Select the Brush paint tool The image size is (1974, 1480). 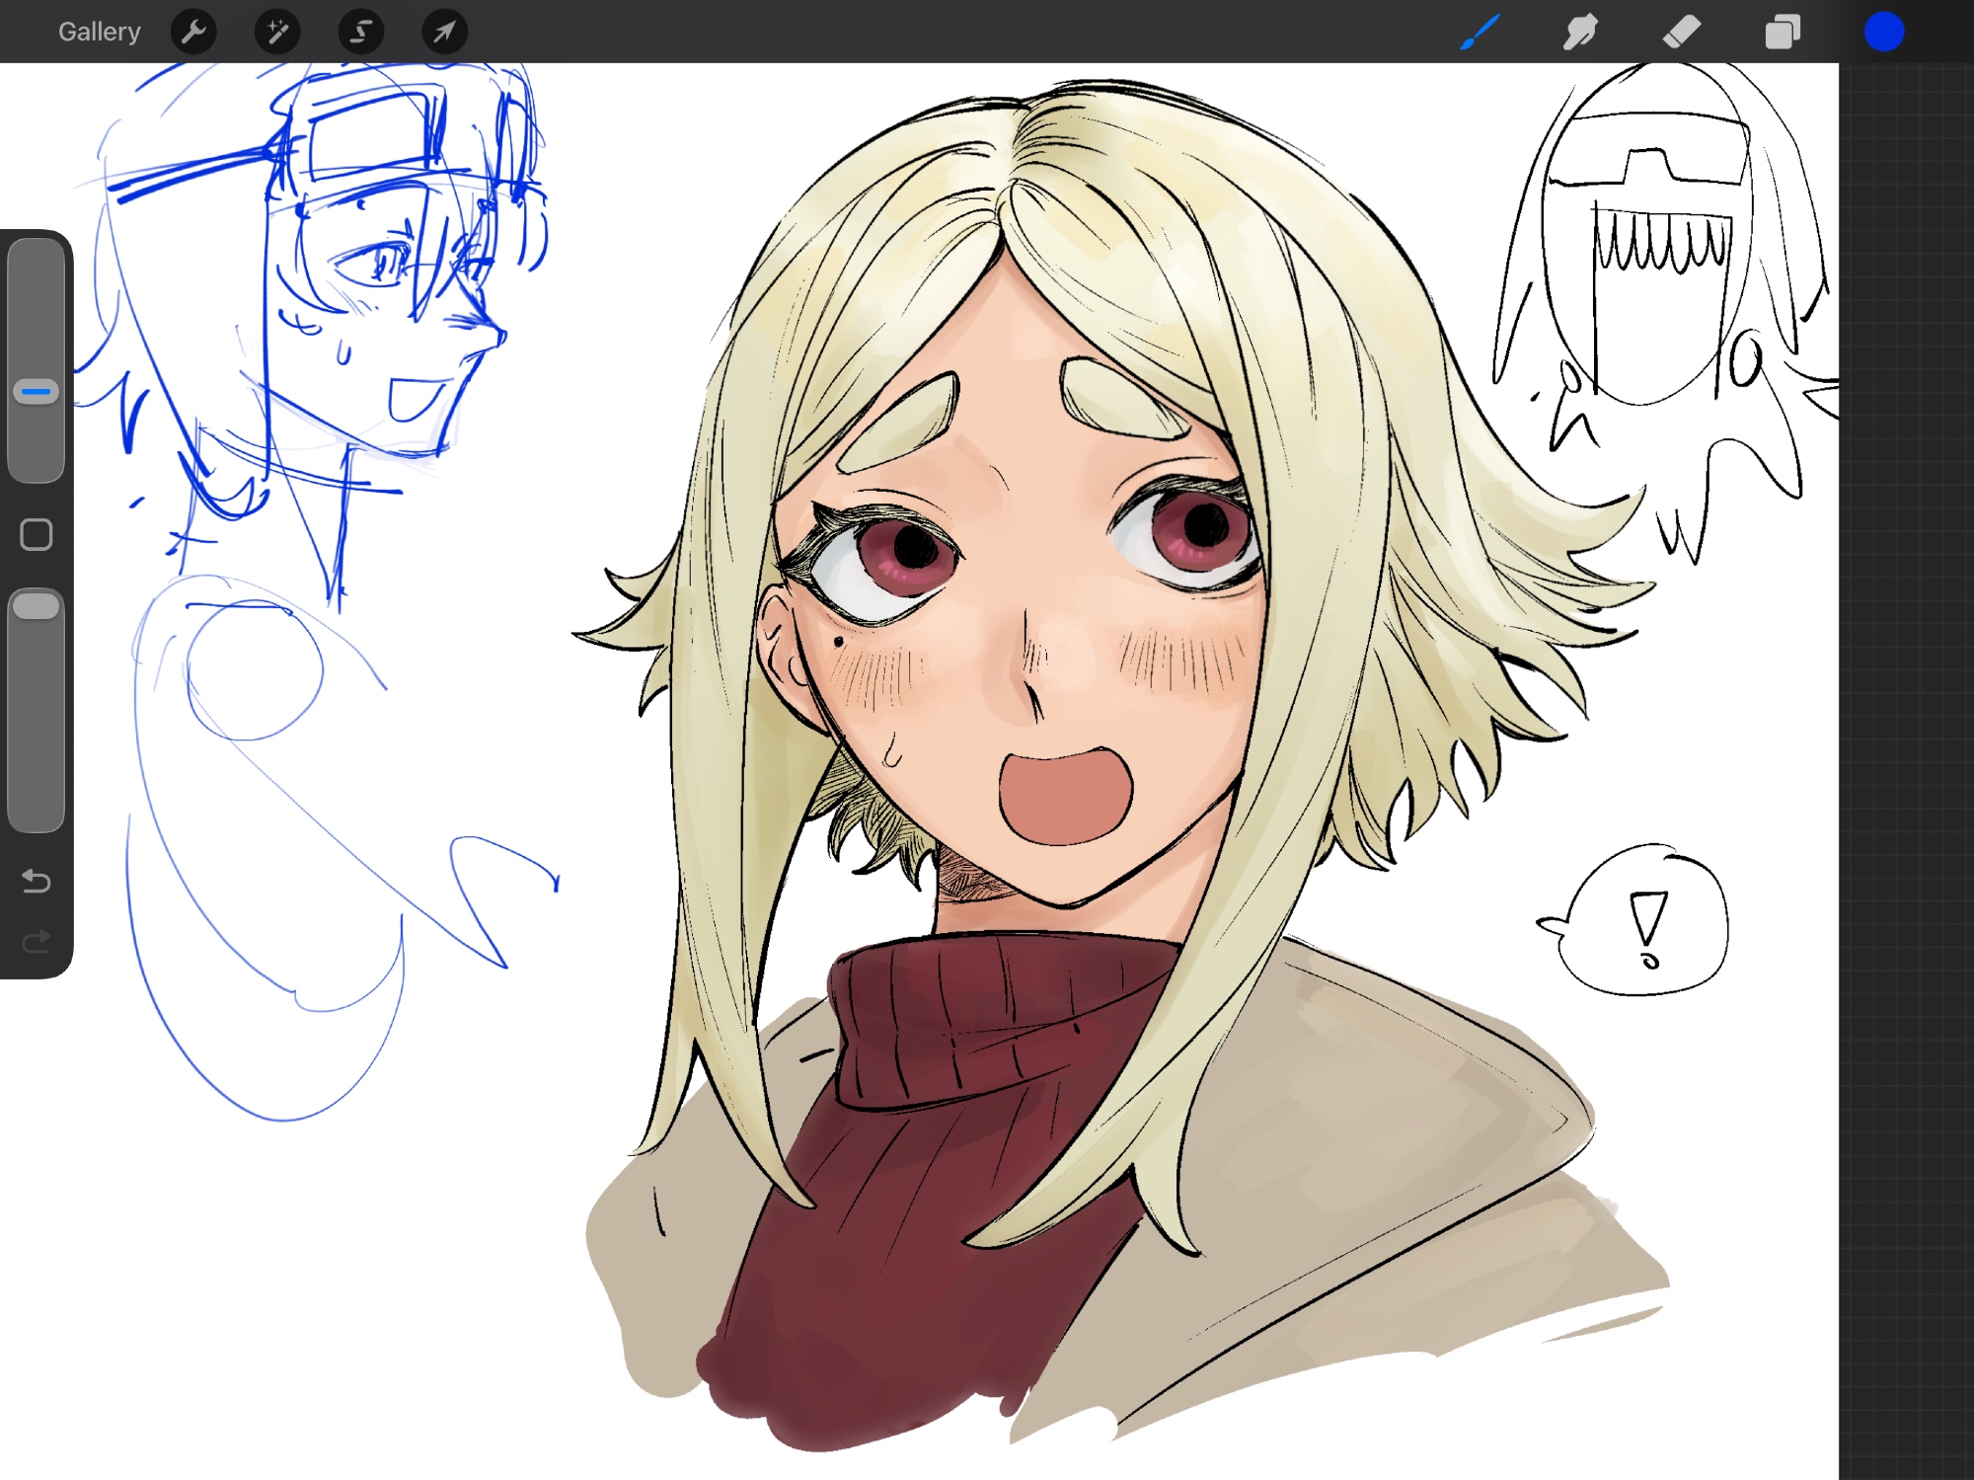pos(1480,32)
